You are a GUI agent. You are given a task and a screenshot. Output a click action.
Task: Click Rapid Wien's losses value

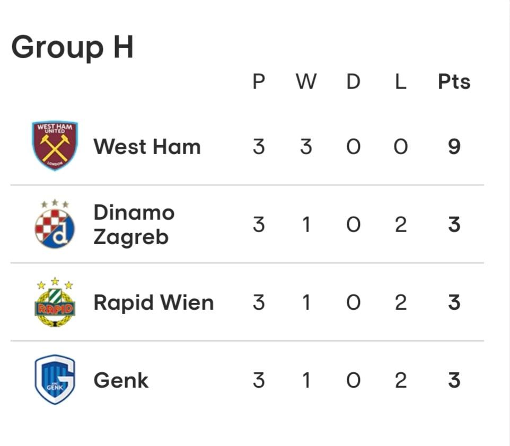[x=401, y=302]
